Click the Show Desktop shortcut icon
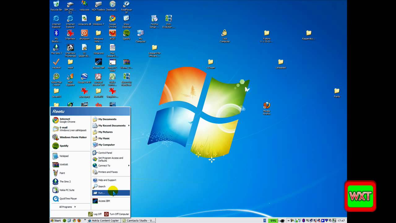The width and height of the screenshot is (396, 223). 126,21
